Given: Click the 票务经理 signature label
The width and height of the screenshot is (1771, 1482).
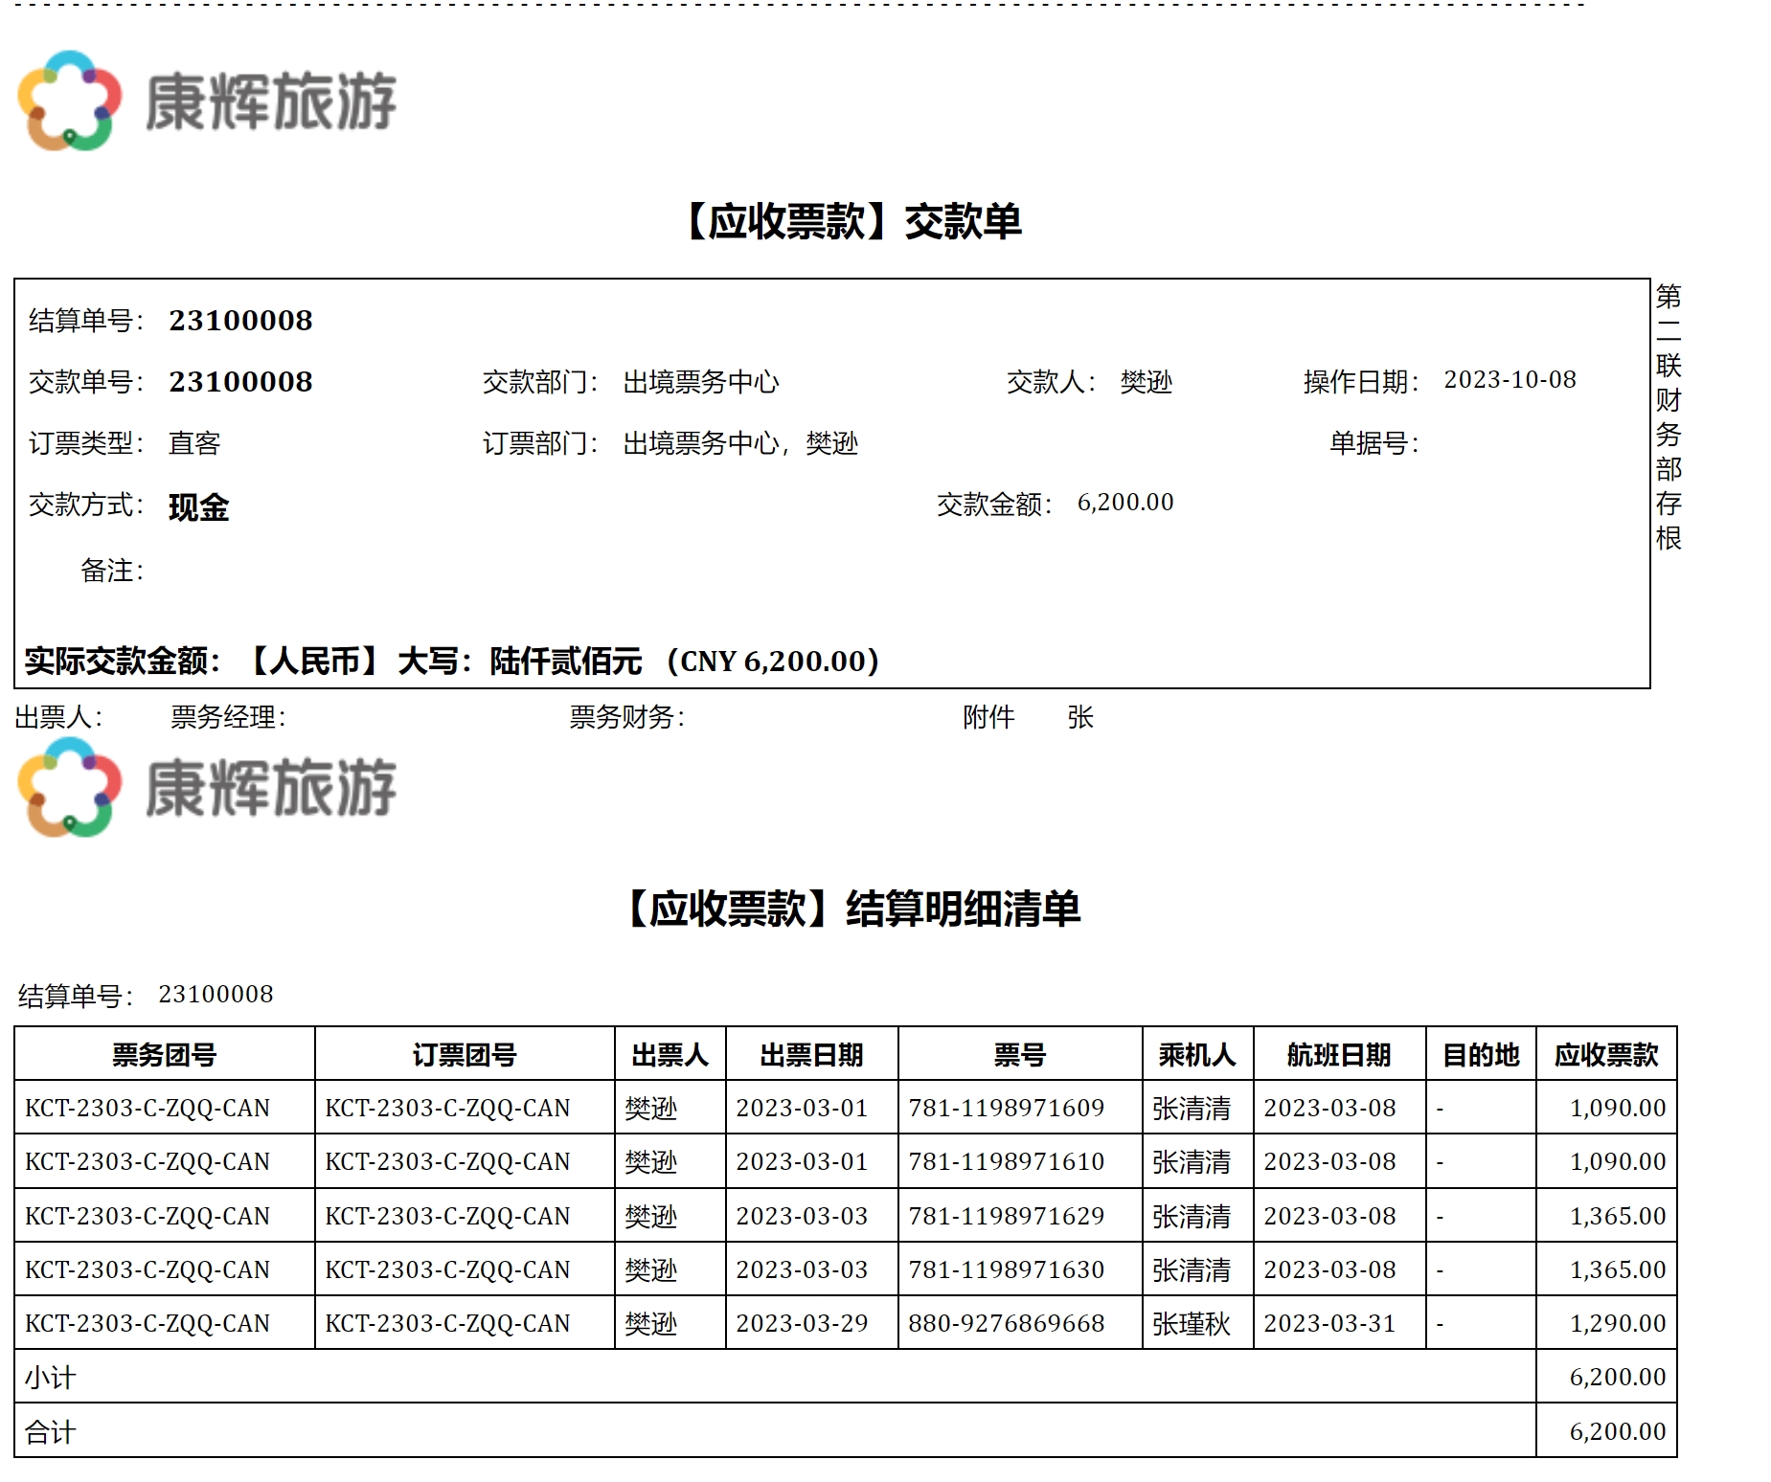Looking at the screenshot, I should tap(228, 717).
